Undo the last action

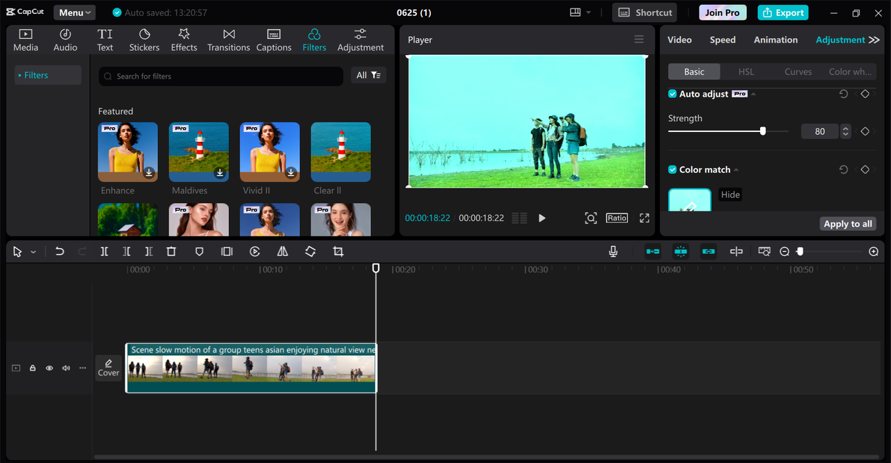point(60,252)
